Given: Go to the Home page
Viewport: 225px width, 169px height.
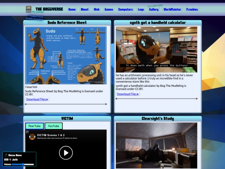Looking at the screenshot, I should [x=72, y=9].
